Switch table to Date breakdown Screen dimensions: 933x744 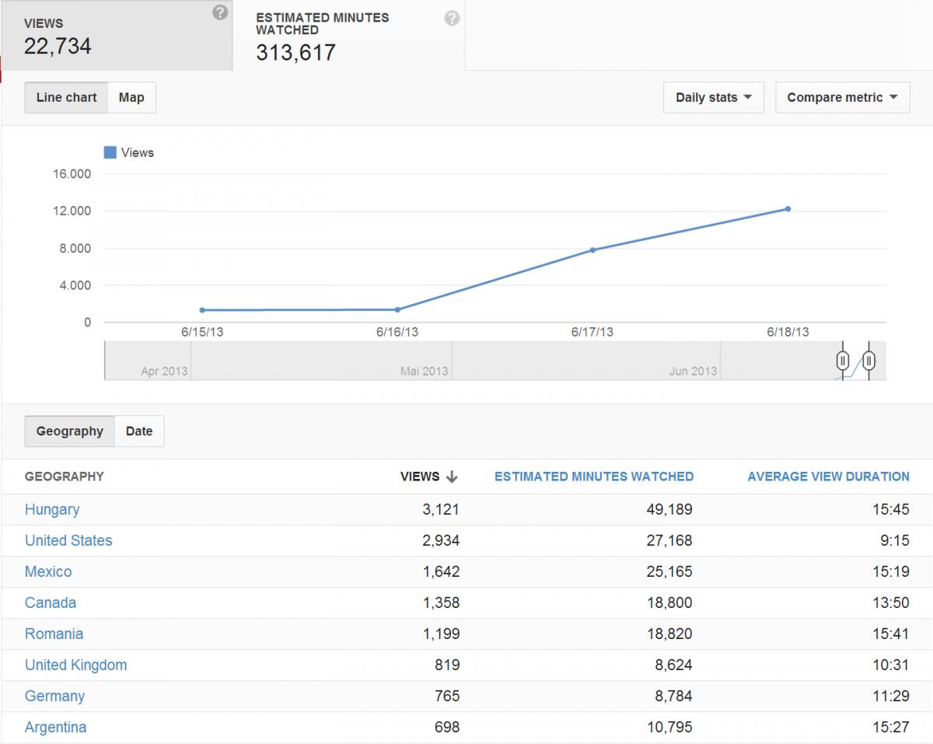coord(139,431)
